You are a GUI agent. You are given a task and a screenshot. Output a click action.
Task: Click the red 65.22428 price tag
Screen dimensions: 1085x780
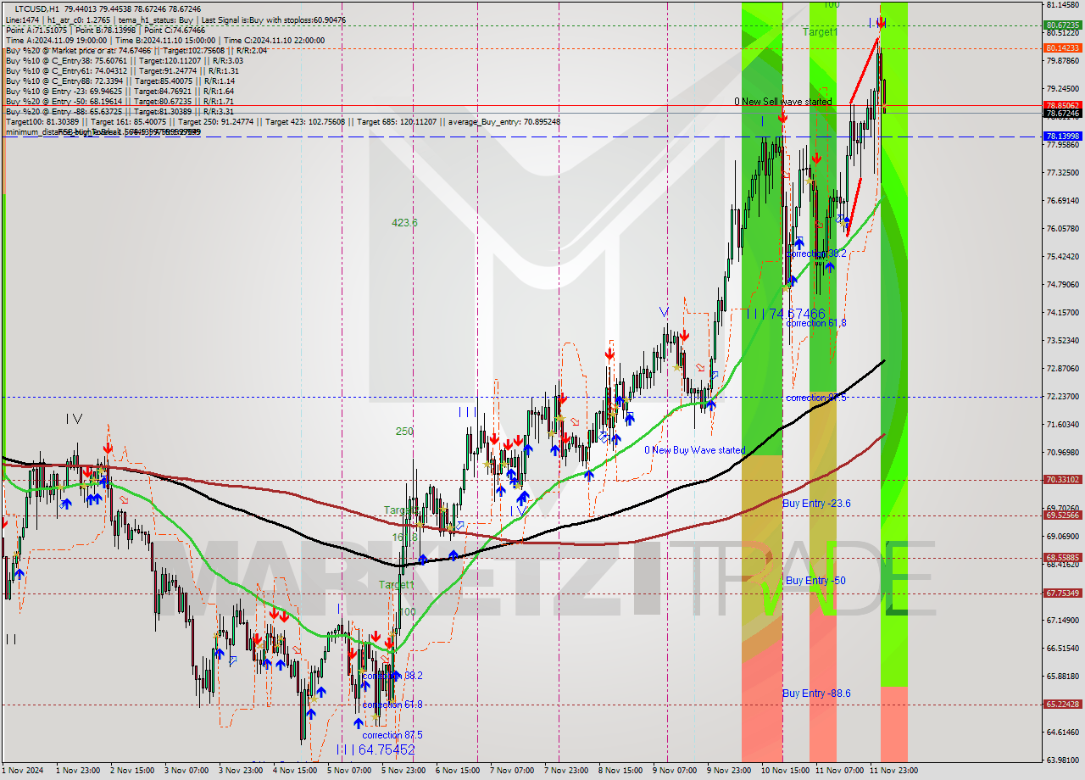(1062, 704)
